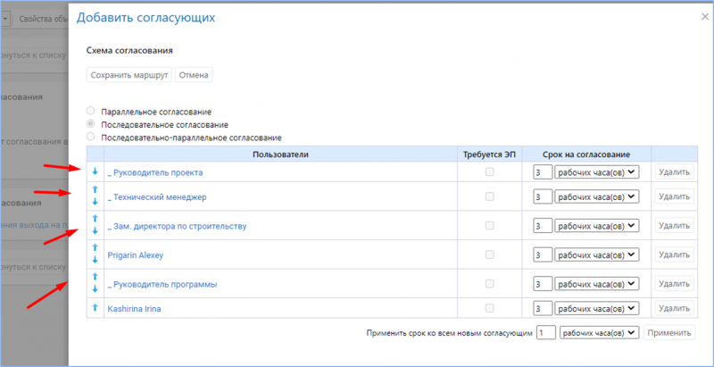The width and height of the screenshot is (714, 367).
Task: Click Сохранить маршрут button
Action: point(129,76)
